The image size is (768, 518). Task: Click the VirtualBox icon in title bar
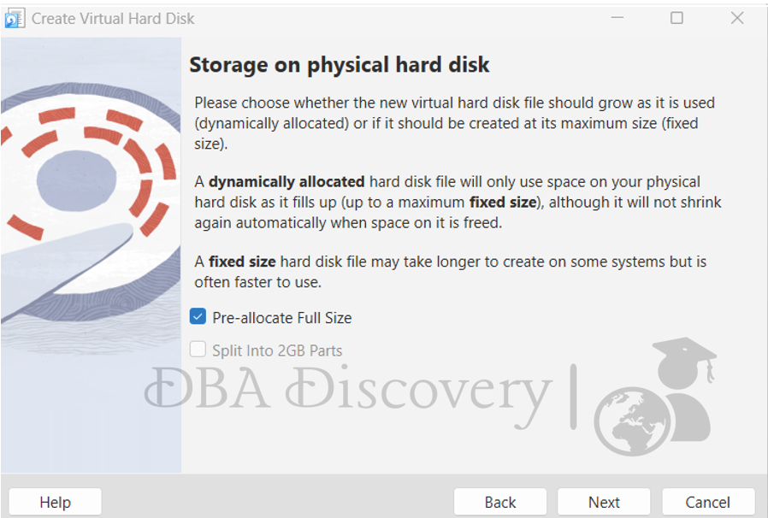pos(15,19)
